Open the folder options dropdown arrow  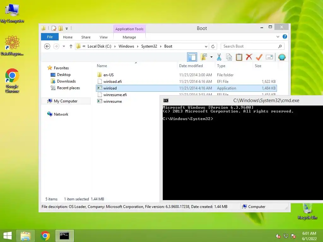[x=211, y=57]
